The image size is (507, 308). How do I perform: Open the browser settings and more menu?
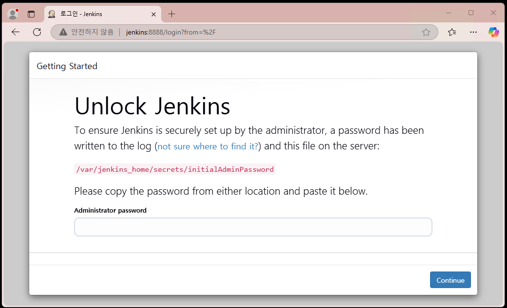point(473,32)
